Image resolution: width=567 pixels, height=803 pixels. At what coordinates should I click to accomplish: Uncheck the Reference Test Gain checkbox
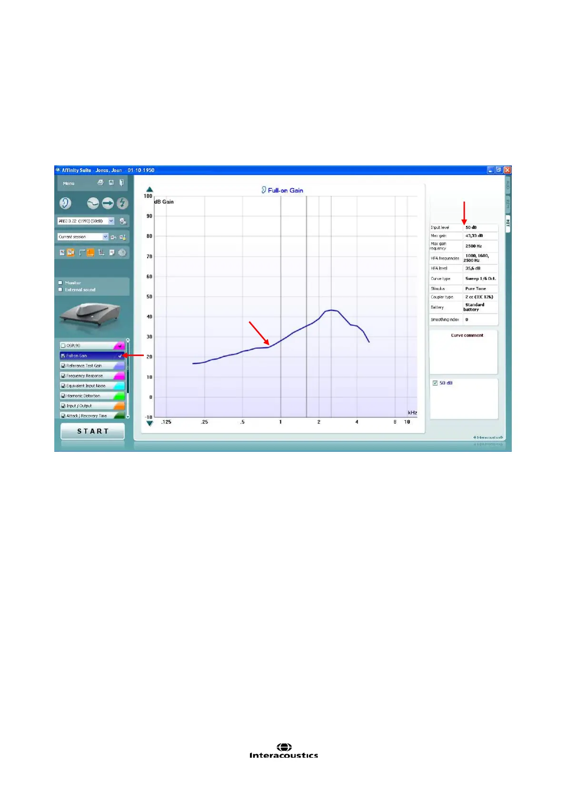tap(63, 366)
